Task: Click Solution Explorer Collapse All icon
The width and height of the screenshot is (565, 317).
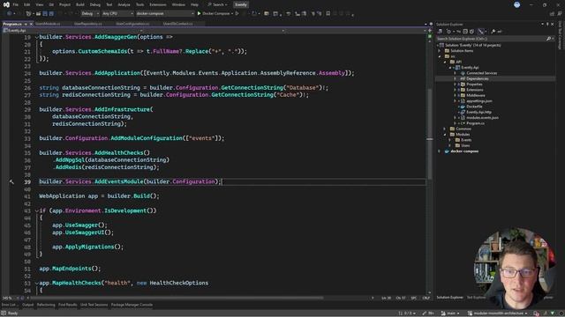Action: tap(465, 32)
